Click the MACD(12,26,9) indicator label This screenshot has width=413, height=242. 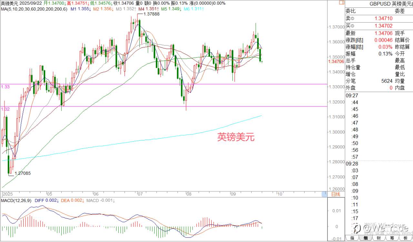16,200
